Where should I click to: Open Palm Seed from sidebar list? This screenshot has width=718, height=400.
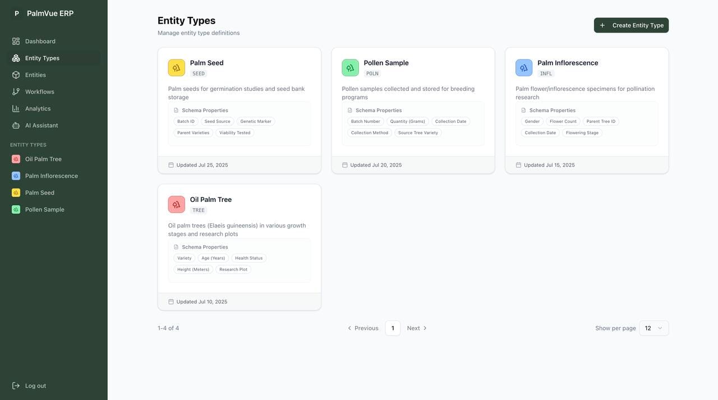(54, 193)
